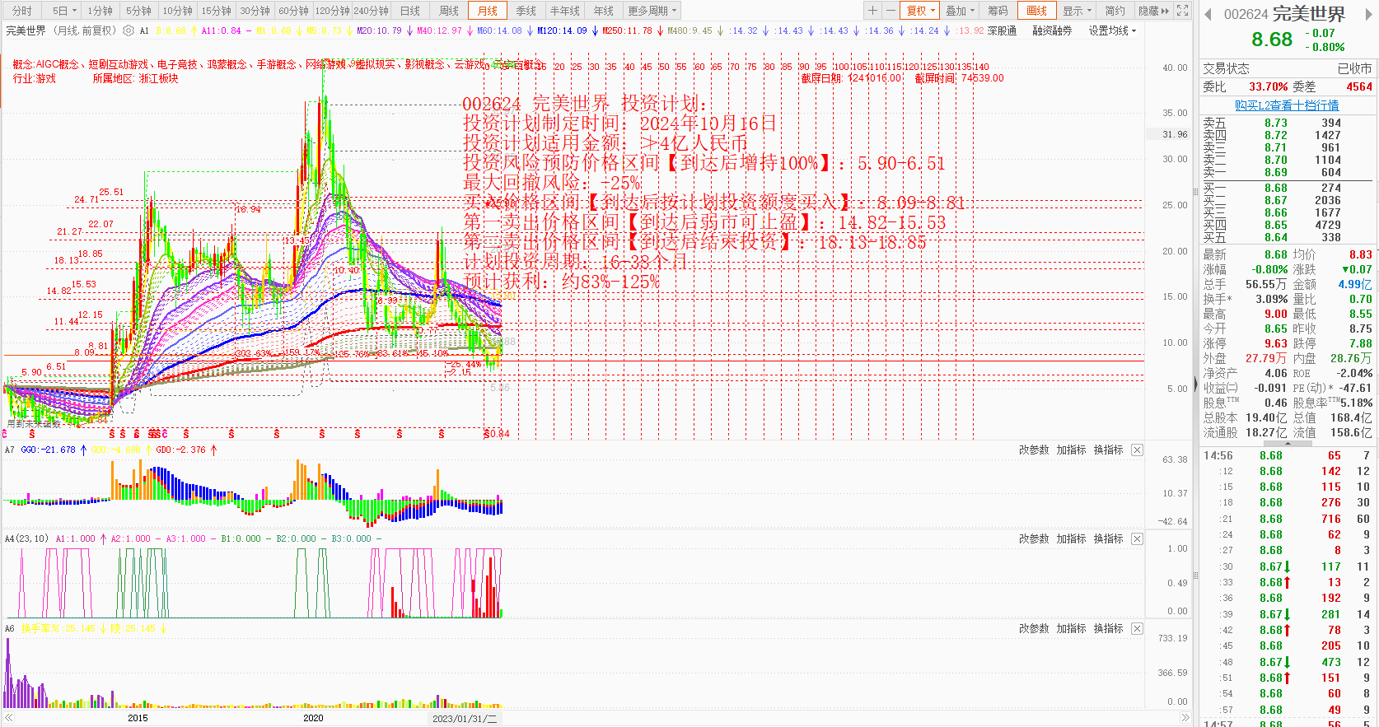1379x727 pixels.
Task: Click 2020 on time axis
Action: pos(313,718)
